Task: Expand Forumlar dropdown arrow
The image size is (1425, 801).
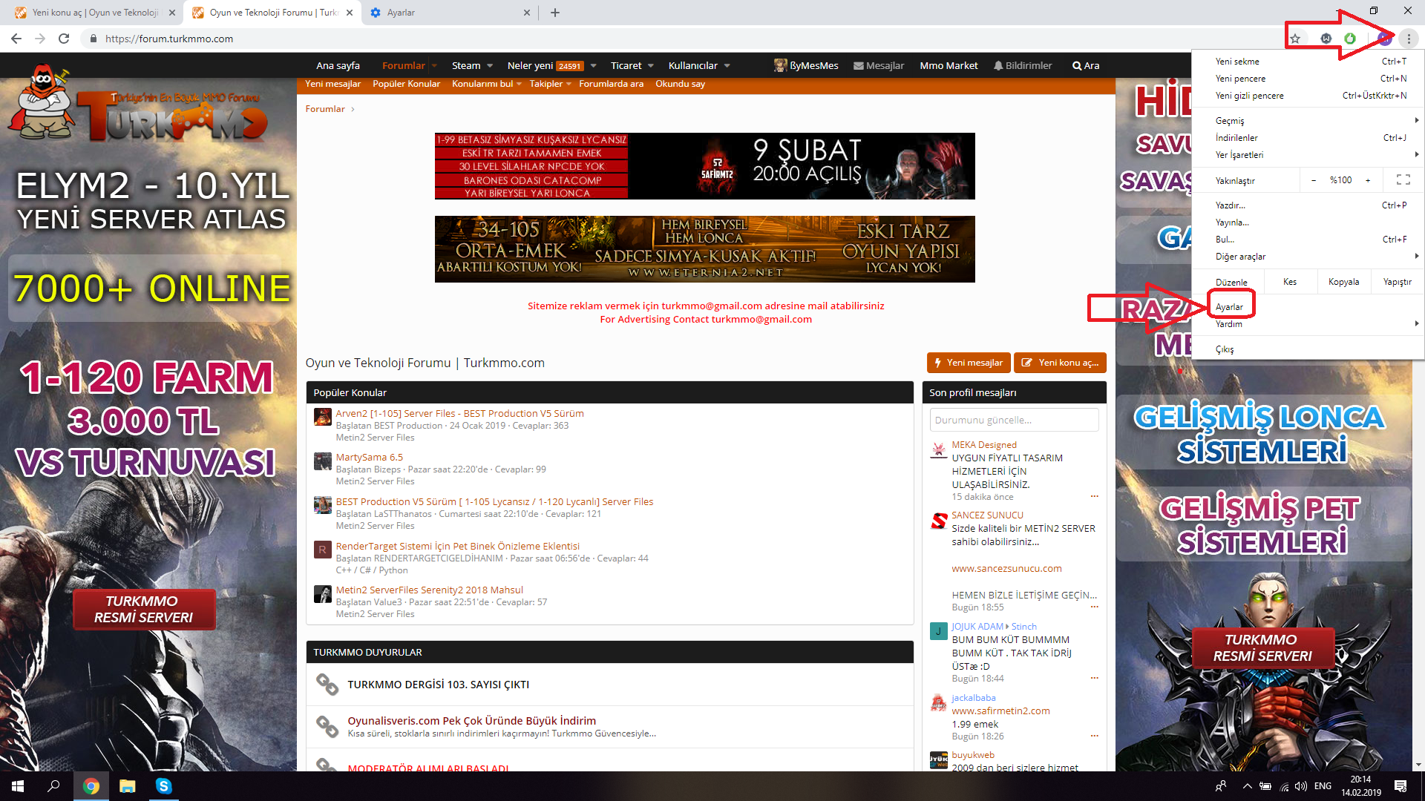Action: tap(434, 65)
